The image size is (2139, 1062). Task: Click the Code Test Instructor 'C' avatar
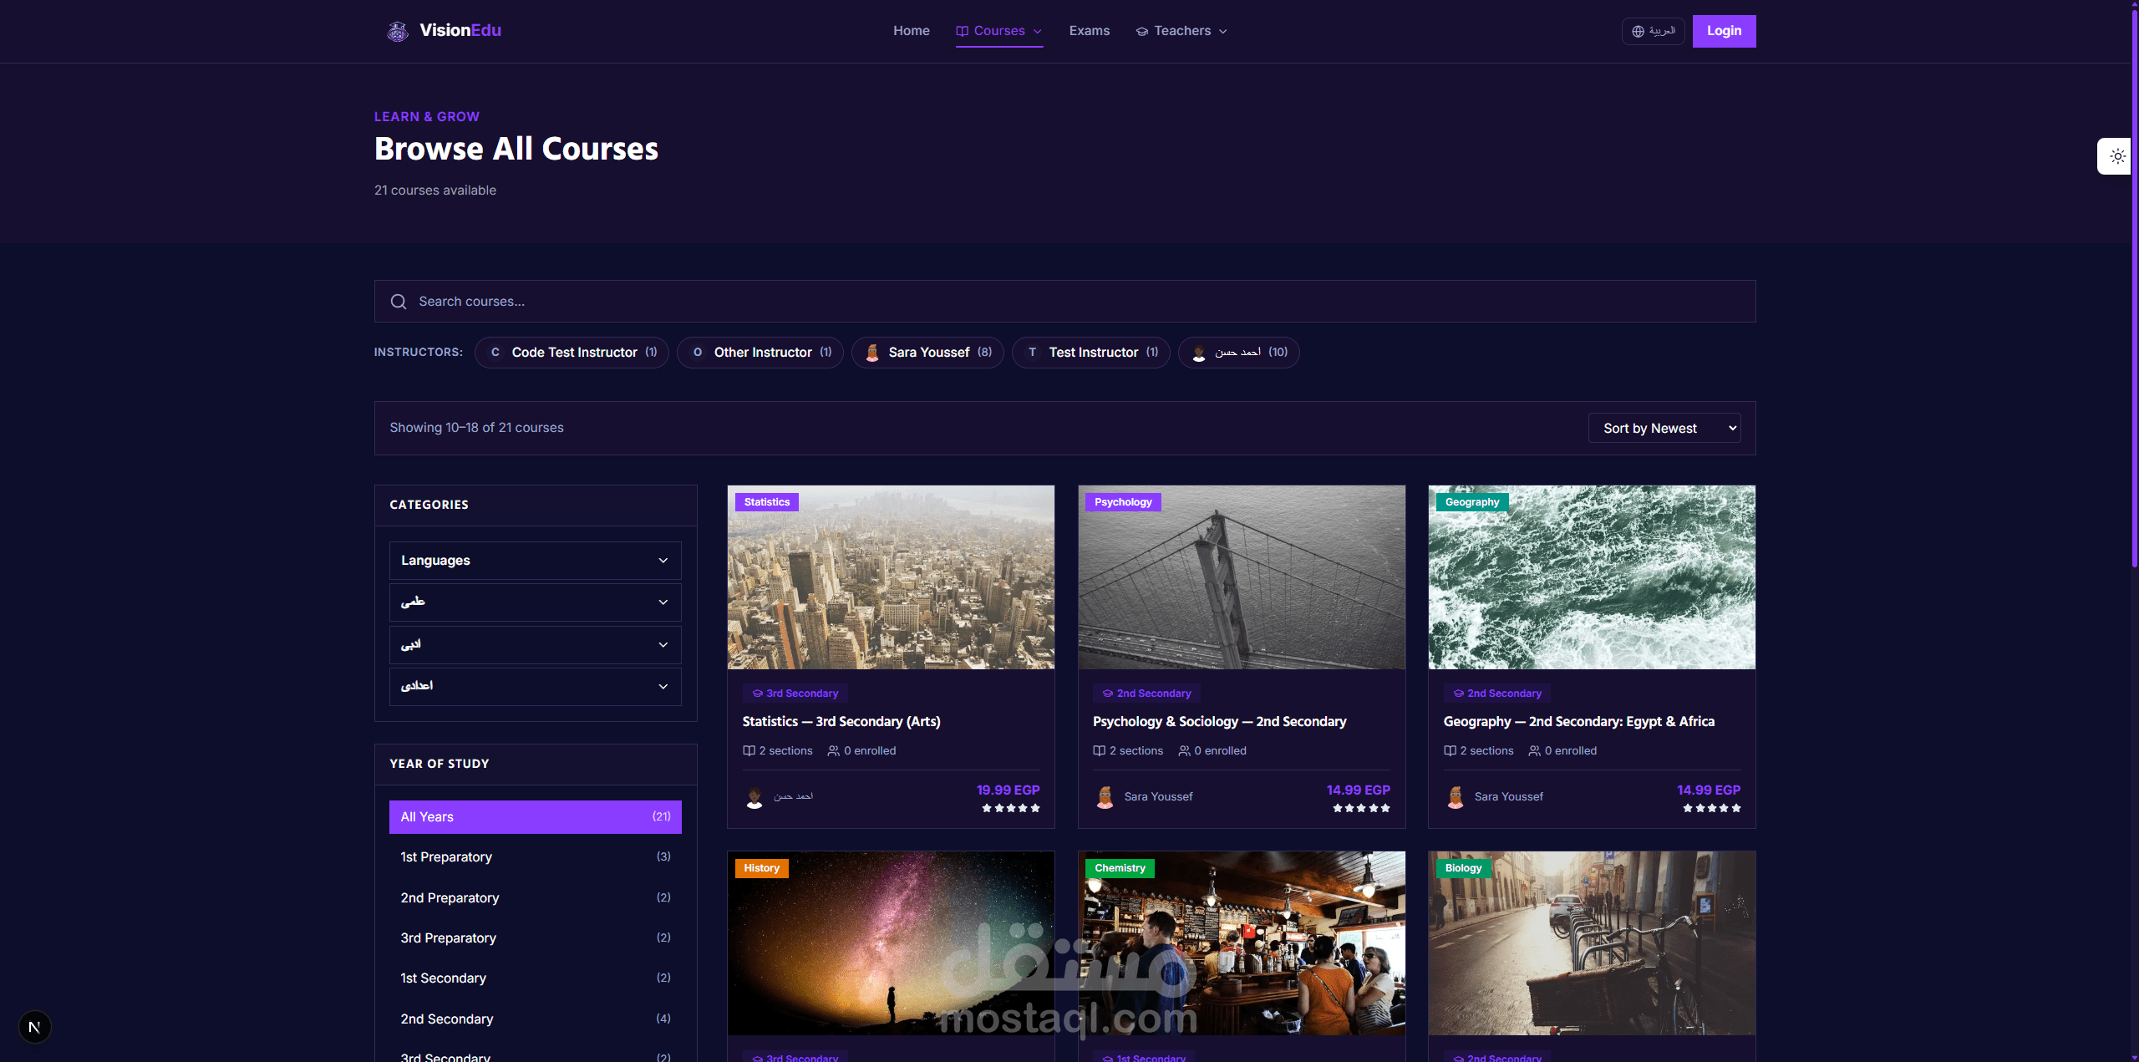point(495,353)
